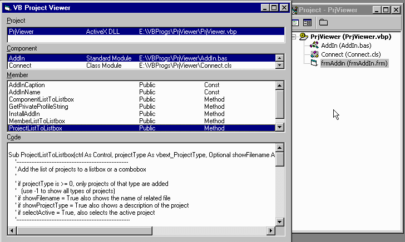Click Code box horizontal scroll left arrow

pos(12,230)
